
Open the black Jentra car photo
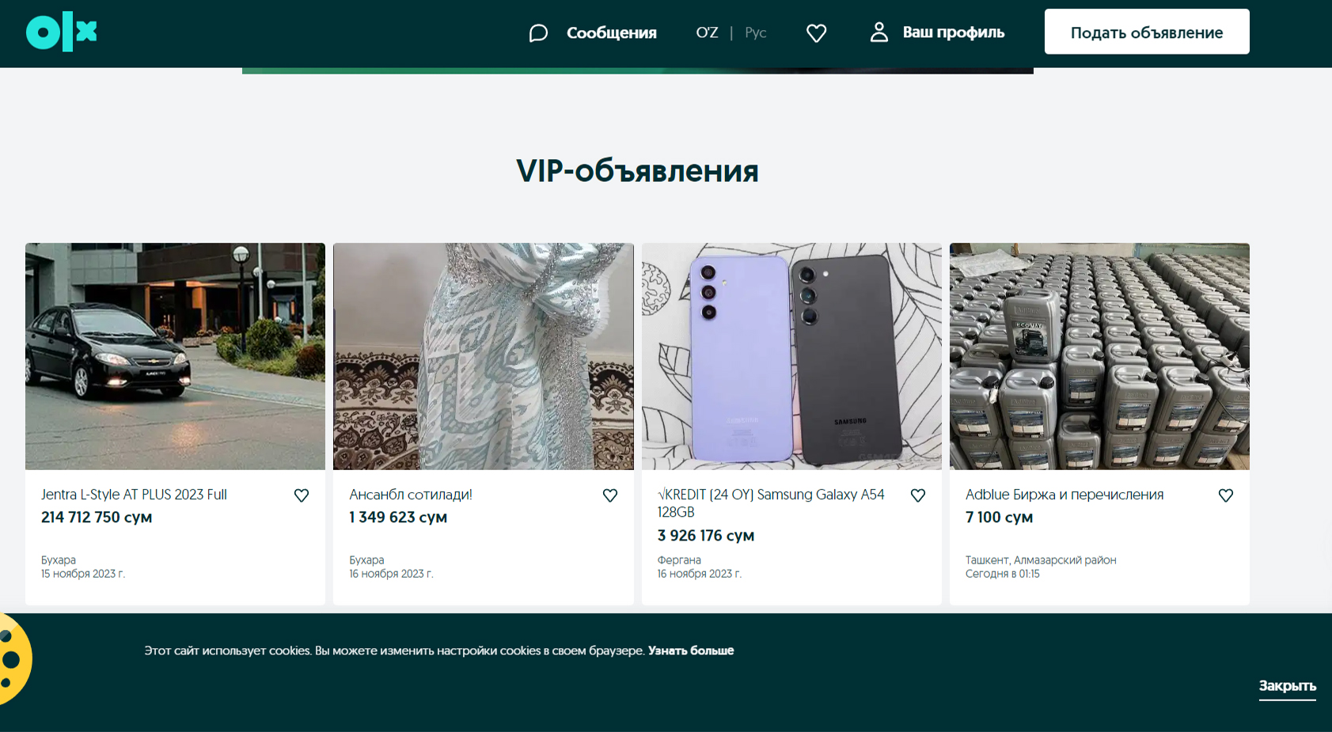(175, 356)
